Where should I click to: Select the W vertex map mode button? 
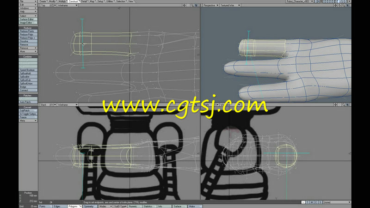(x=303, y=202)
